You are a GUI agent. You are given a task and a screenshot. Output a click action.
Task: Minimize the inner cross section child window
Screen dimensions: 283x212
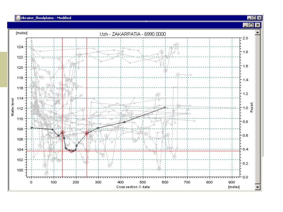245,25
